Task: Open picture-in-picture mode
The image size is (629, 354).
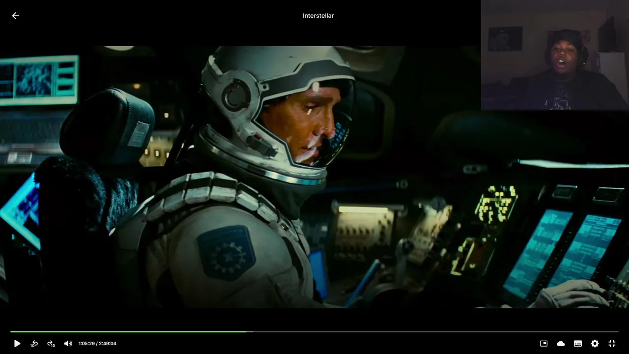Action: point(544,344)
